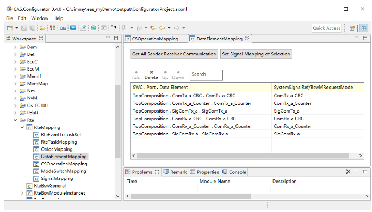Expand the Dem folder
This screenshot has height=212, width=372.
click(15, 47)
